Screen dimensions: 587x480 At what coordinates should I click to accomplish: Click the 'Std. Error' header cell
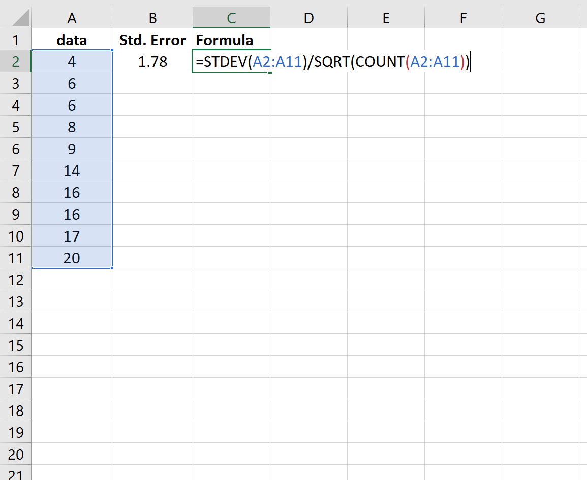(152, 40)
